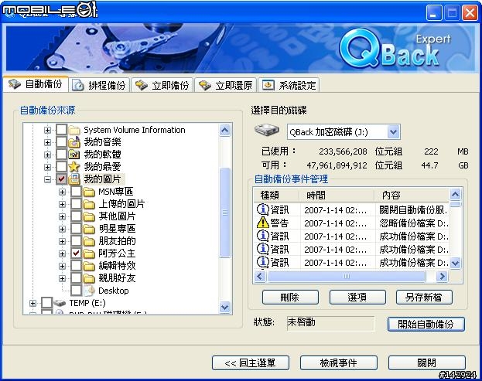The image size is (482, 381).
Task: Click the warning icon of 警告 event
Action: coord(263,223)
